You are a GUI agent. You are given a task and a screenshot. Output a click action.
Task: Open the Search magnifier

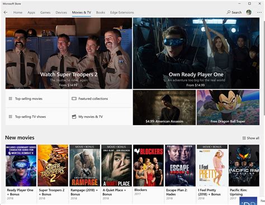click(x=229, y=12)
